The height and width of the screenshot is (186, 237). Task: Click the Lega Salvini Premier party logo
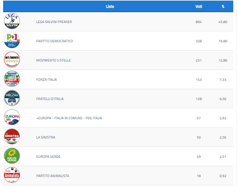tap(12, 22)
